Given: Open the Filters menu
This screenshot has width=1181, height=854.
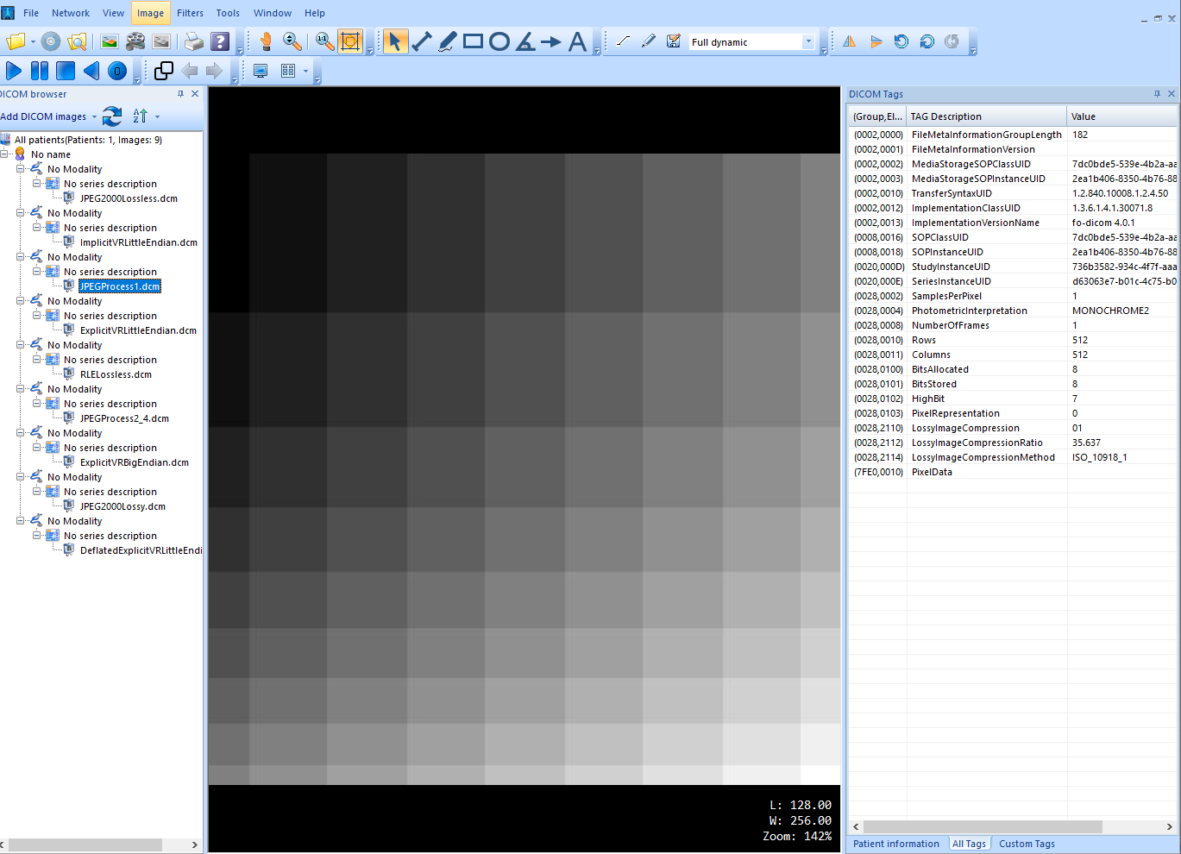Looking at the screenshot, I should click(x=190, y=13).
